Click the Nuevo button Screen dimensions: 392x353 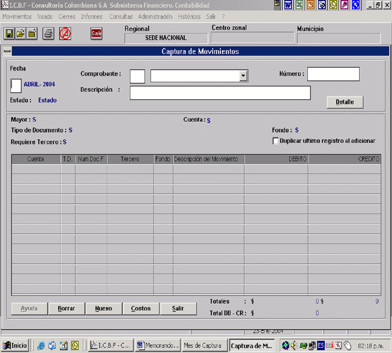(103, 309)
